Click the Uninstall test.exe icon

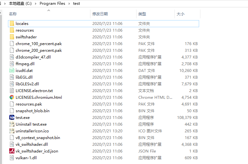pyautogui.click(x=12, y=124)
